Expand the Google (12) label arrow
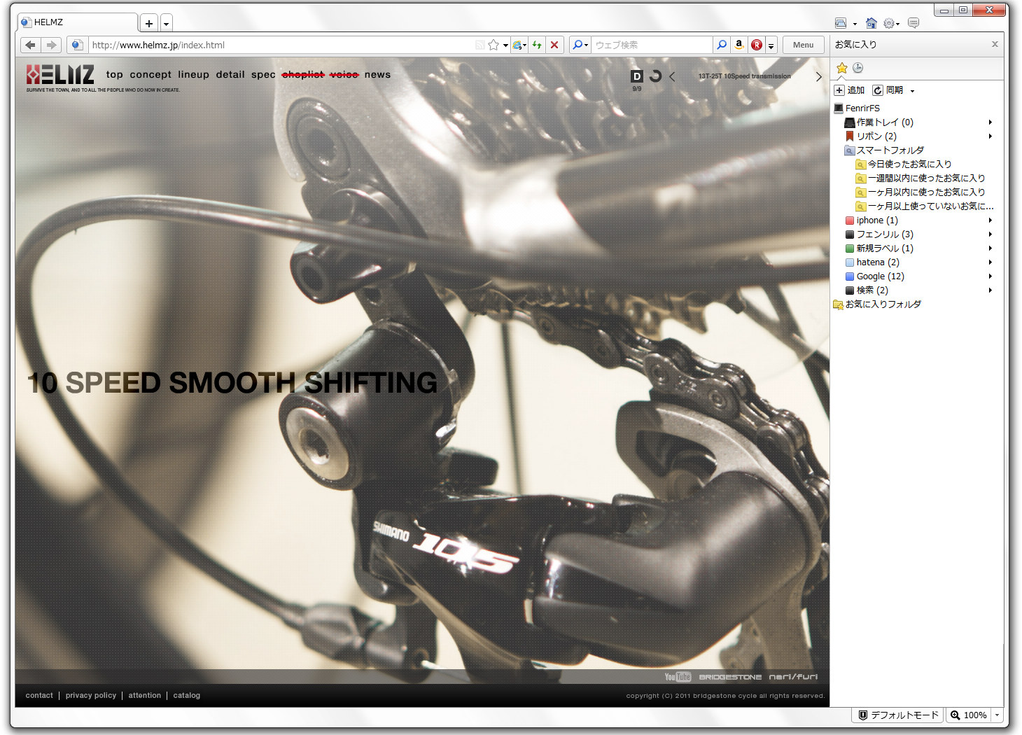1022x735 pixels. tap(990, 276)
